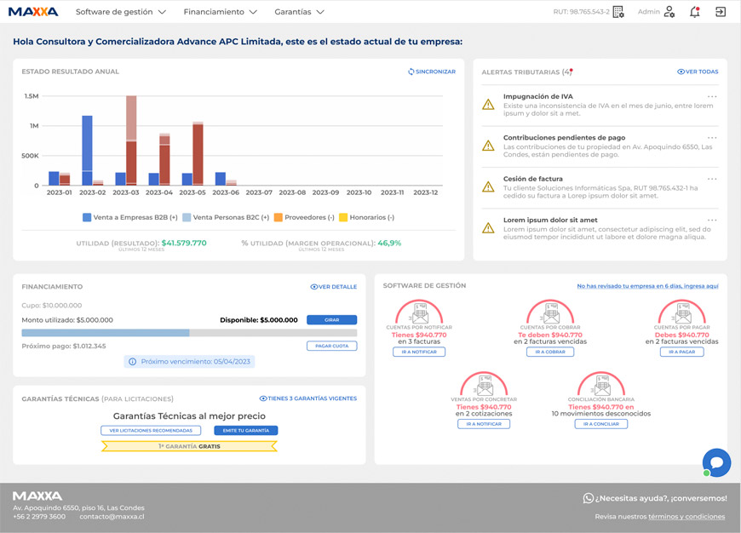Open términos y condiciones link

coord(686,517)
